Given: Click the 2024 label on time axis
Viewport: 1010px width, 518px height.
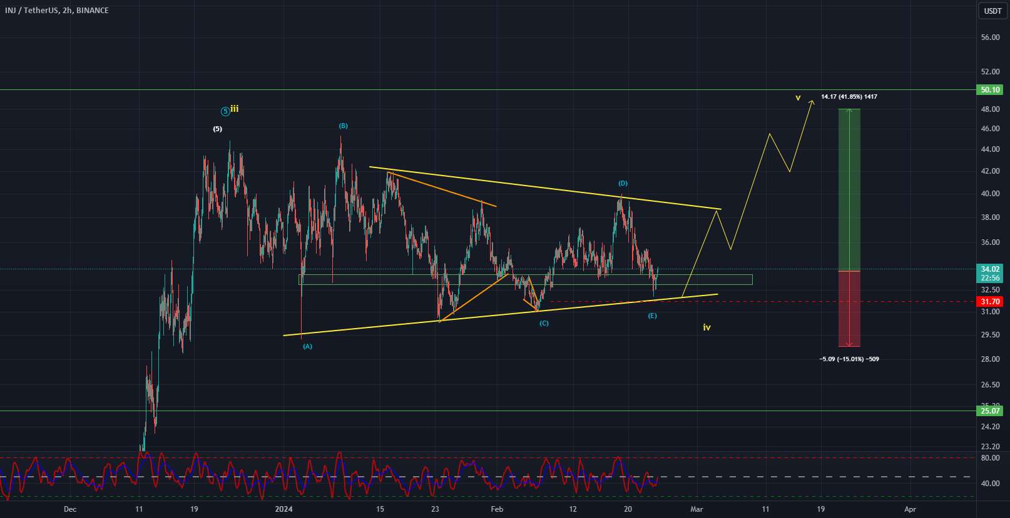Looking at the screenshot, I should (x=283, y=509).
